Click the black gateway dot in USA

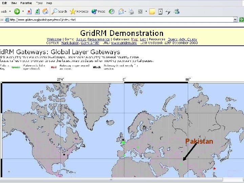(64, 155)
